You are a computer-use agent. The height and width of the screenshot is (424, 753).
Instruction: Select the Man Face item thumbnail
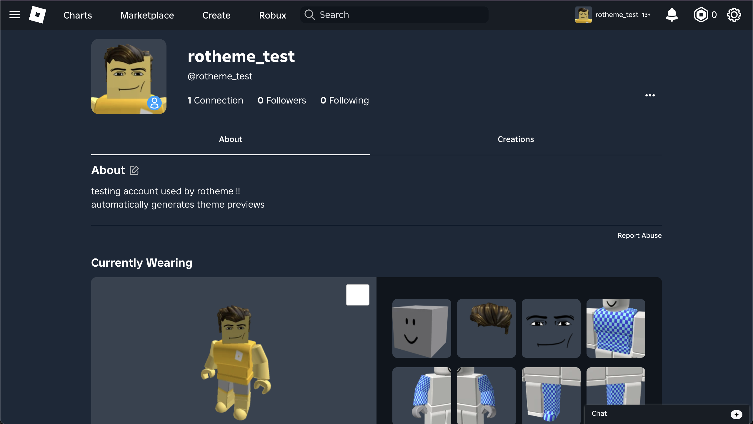click(x=551, y=328)
